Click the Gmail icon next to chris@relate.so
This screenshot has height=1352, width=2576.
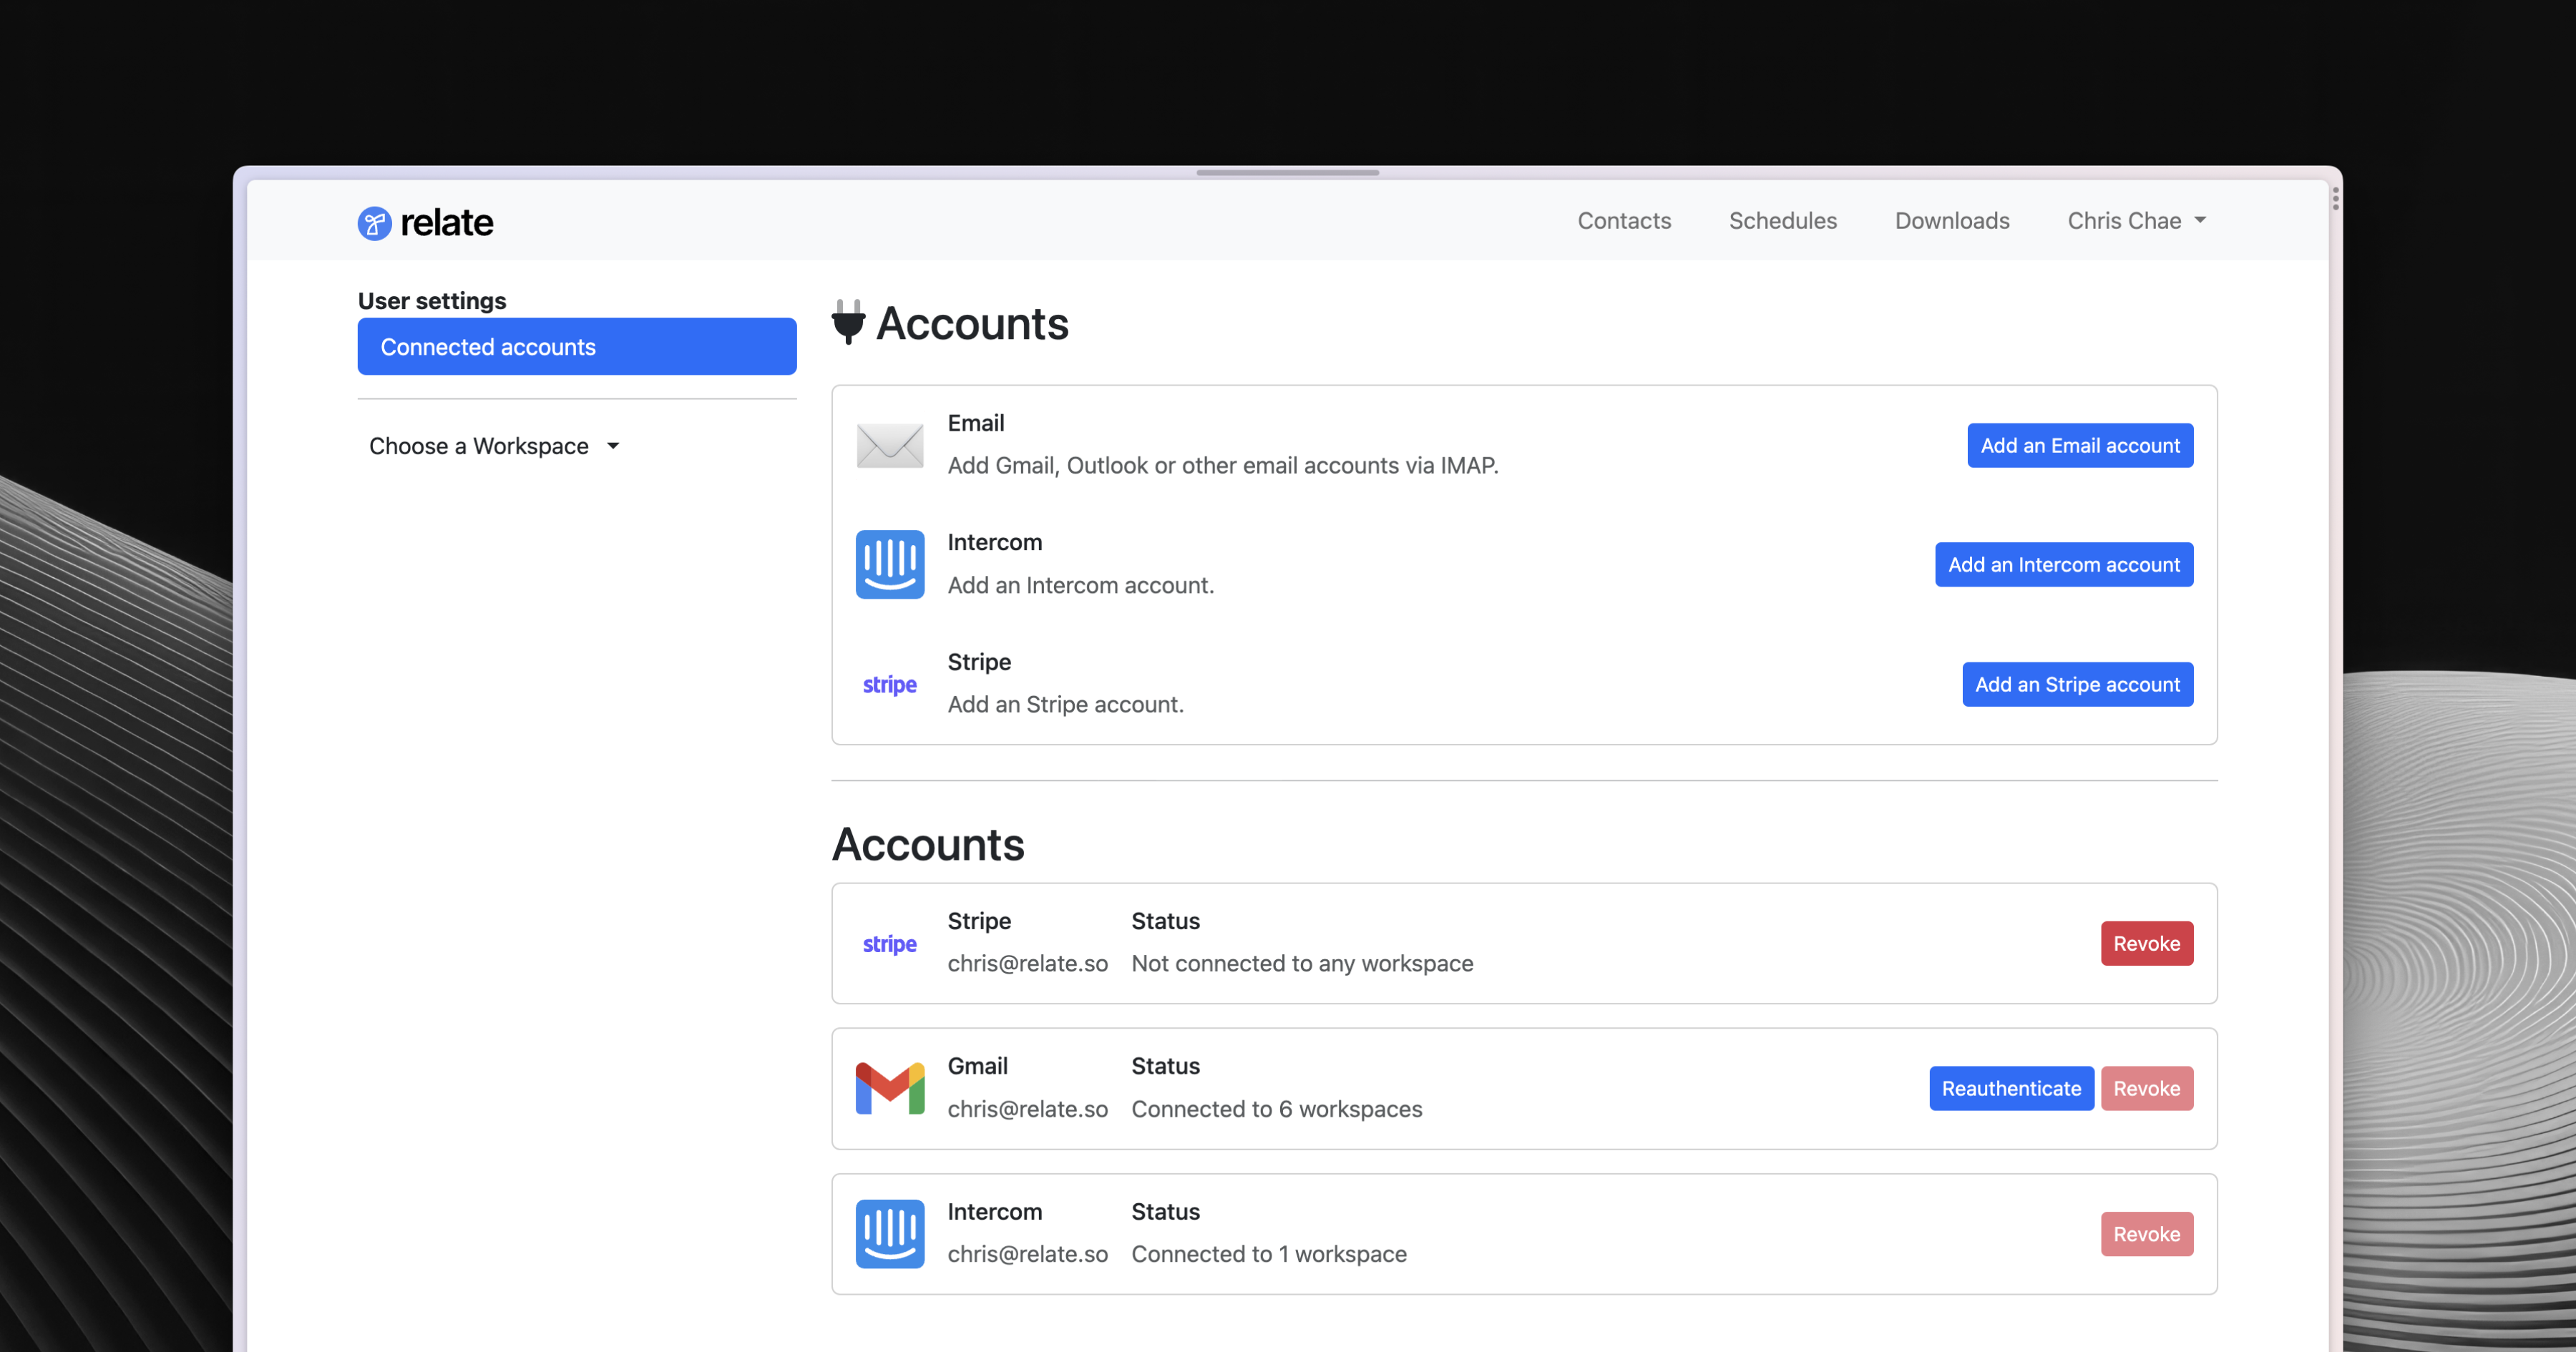click(x=889, y=1088)
